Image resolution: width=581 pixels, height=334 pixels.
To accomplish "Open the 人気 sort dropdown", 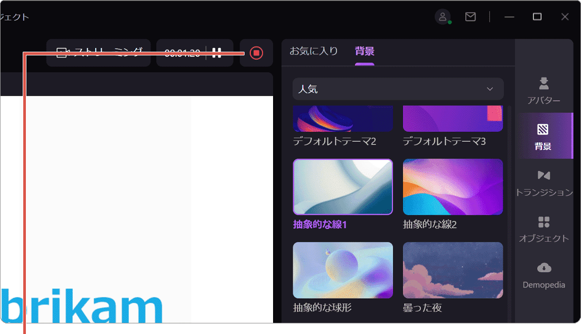I will pyautogui.click(x=398, y=89).
